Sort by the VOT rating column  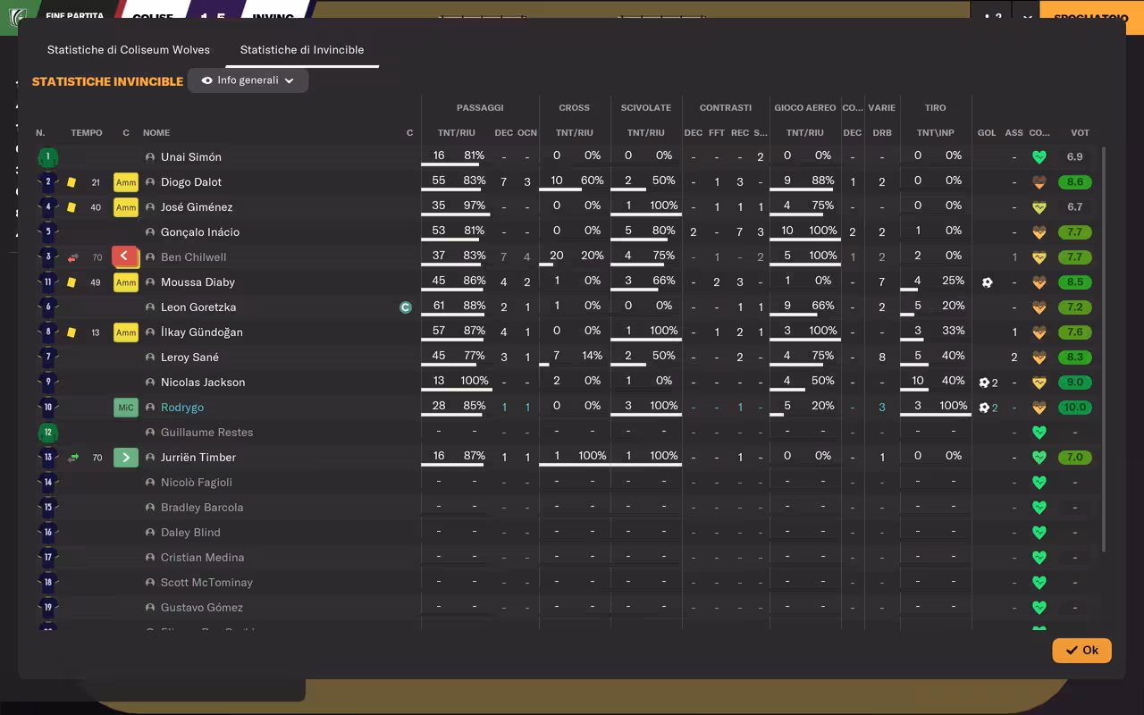tap(1080, 133)
